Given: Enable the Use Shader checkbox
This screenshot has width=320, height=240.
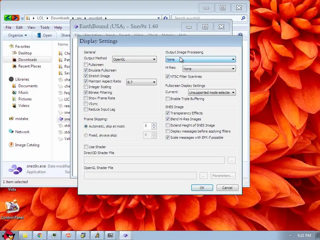Looking at the screenshot, I should pos(86,147).
